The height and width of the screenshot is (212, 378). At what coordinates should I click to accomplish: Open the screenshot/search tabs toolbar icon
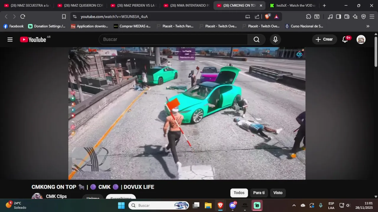[317, 16]
